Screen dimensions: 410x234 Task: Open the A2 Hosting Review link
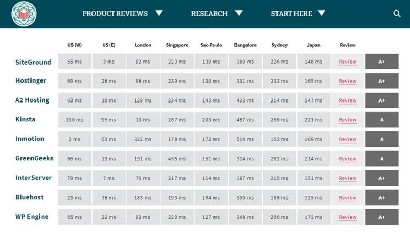click(347, 100)
